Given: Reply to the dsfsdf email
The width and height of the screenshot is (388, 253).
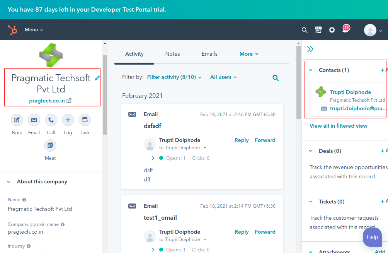Looking at the screenshot, I should [242, 140].
